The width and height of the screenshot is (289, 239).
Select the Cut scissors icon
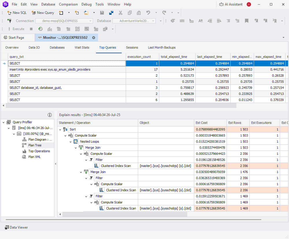click(121, 12)
